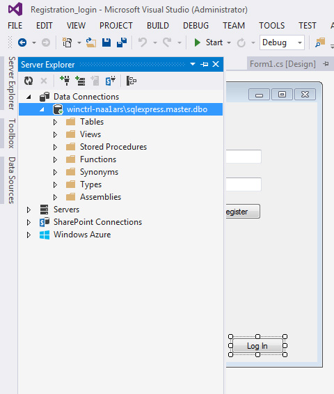Click the Connect to Windows Azure icon
334x394 pixels.
click(x=95, y=81)
